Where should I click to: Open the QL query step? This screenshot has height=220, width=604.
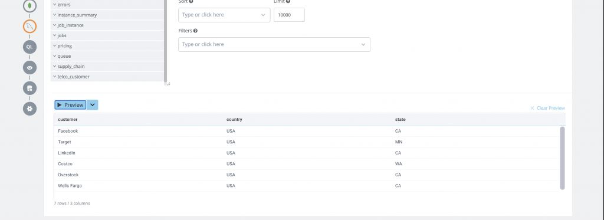coord(29,47)
